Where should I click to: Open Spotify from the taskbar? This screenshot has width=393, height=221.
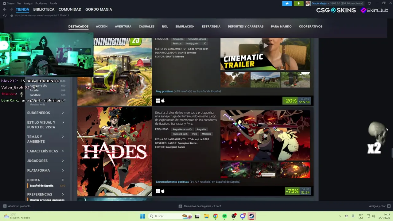224,216
